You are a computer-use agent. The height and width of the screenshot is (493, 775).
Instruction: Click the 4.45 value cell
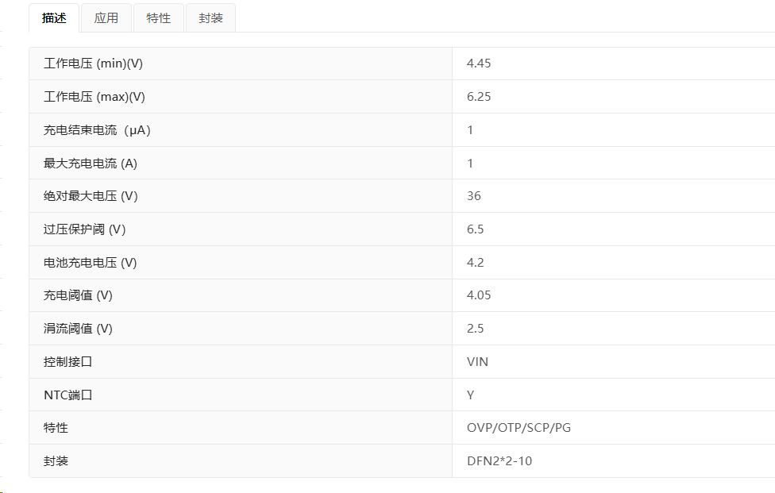pyautogui.click(x=613, y=64)
